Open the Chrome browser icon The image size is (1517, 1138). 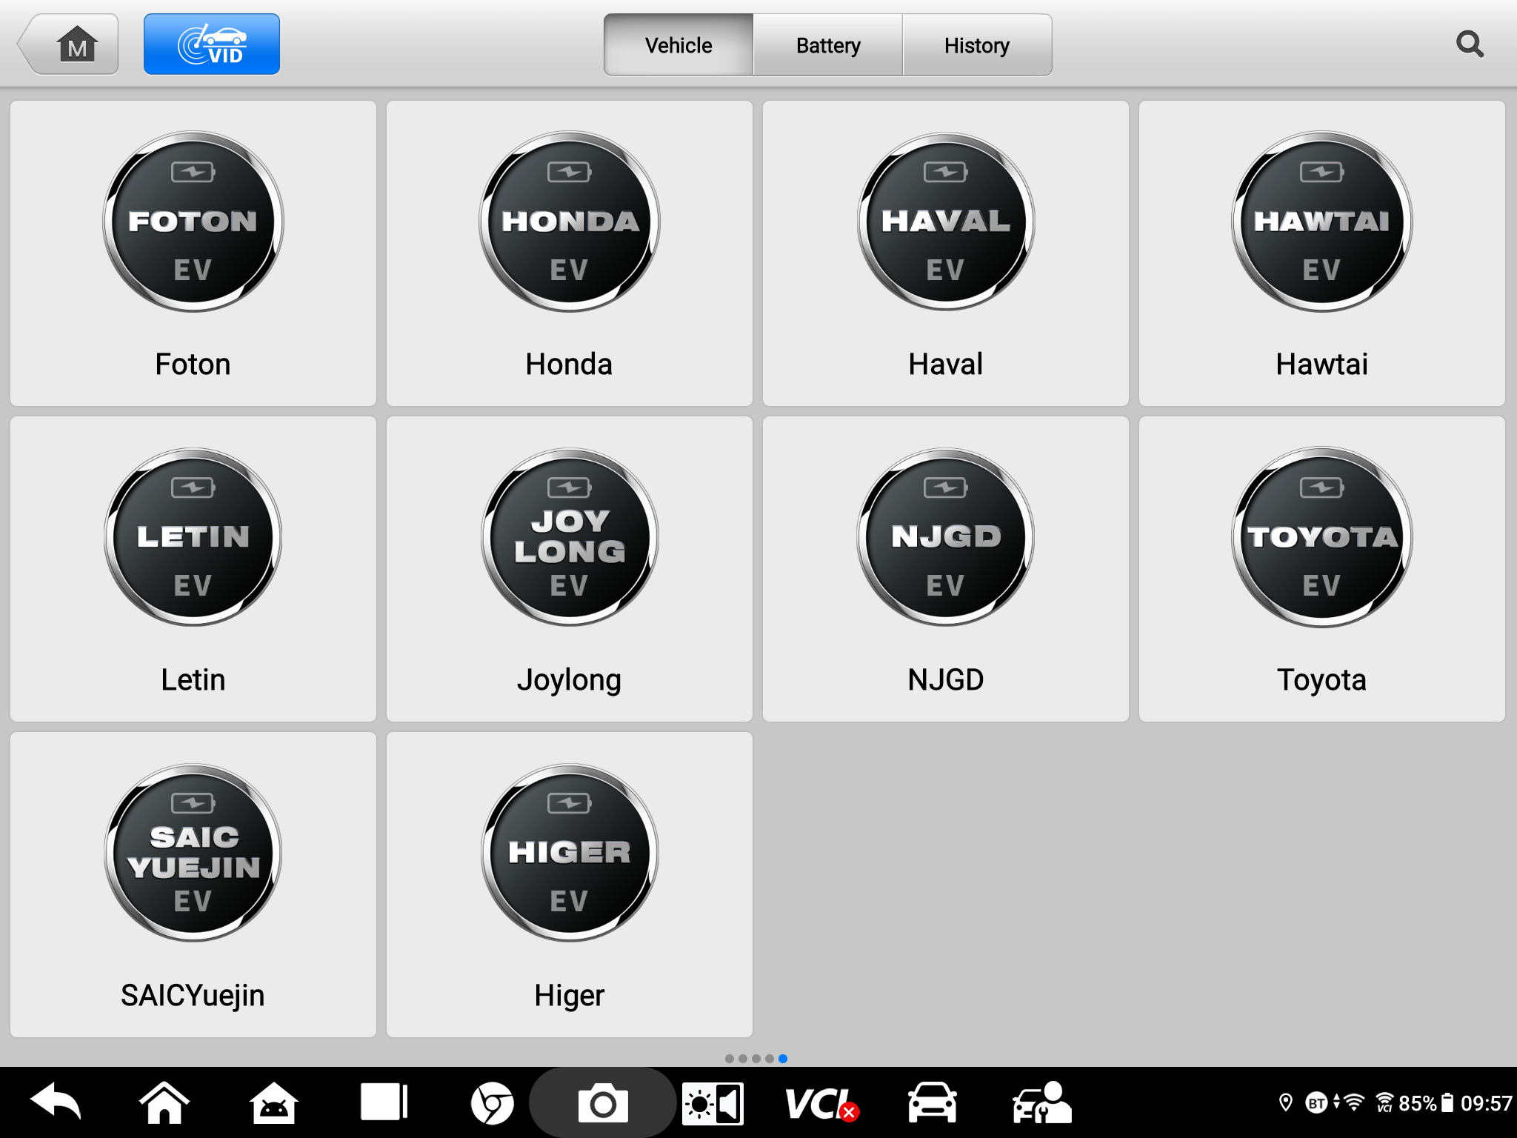[x=493, y=1104]
